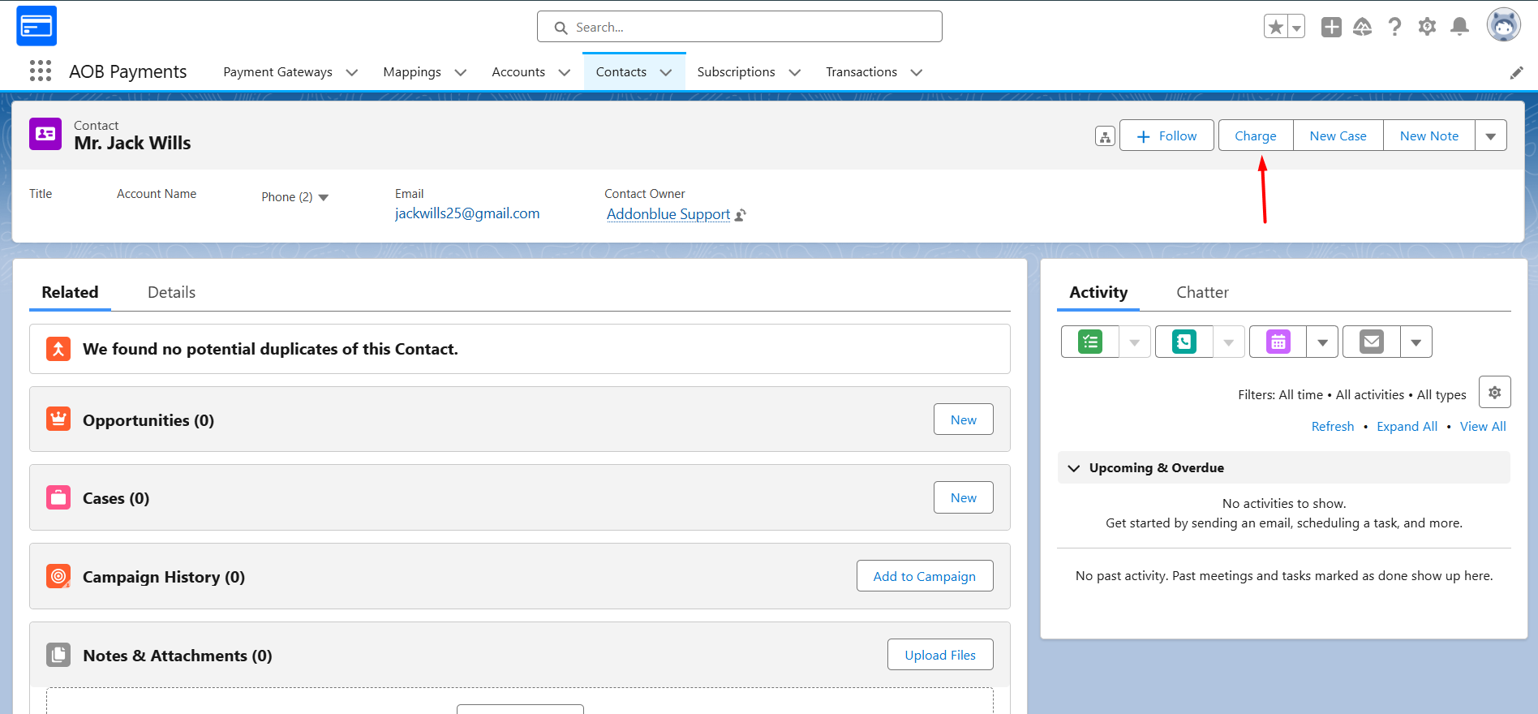The height and width of the screenshot is (714, 1538).
Task: Open the Help question mark icon
Action: [1394, 27]
